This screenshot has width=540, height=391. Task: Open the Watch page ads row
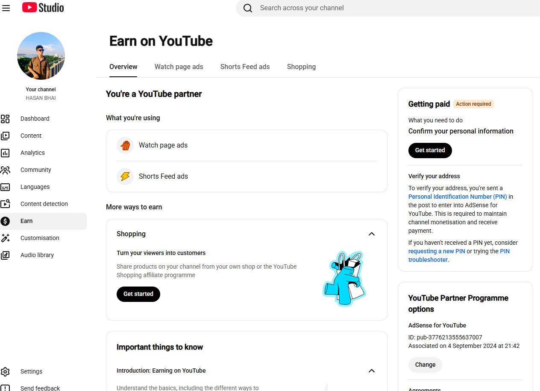(247, 145)
